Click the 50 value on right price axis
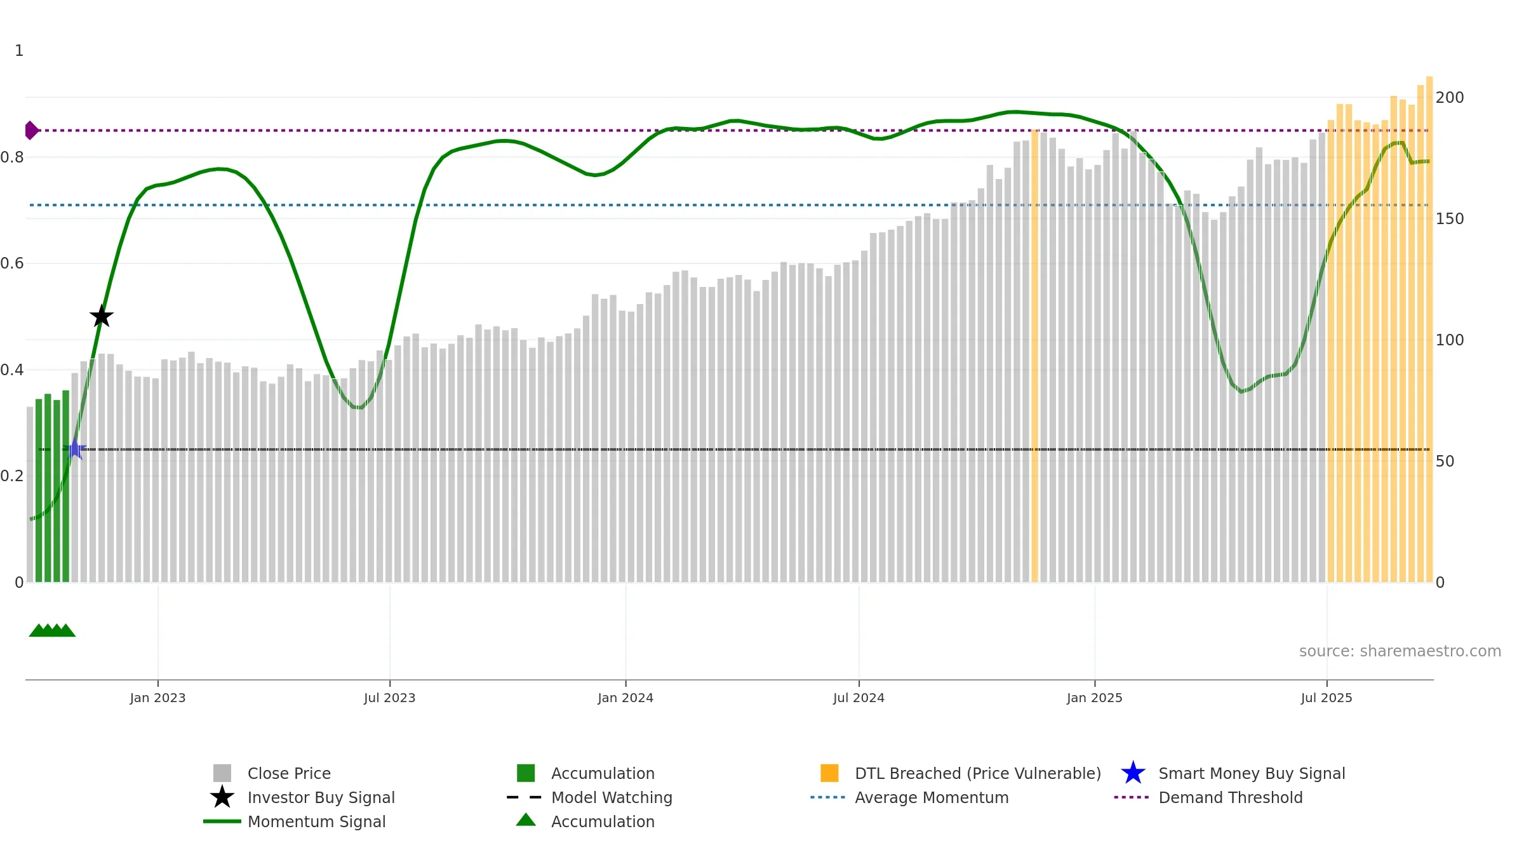This screenshot has height=857, width=1524. pos(1445,461)
